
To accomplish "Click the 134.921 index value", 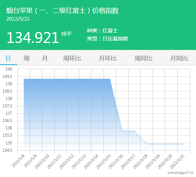I will point(33,37).
